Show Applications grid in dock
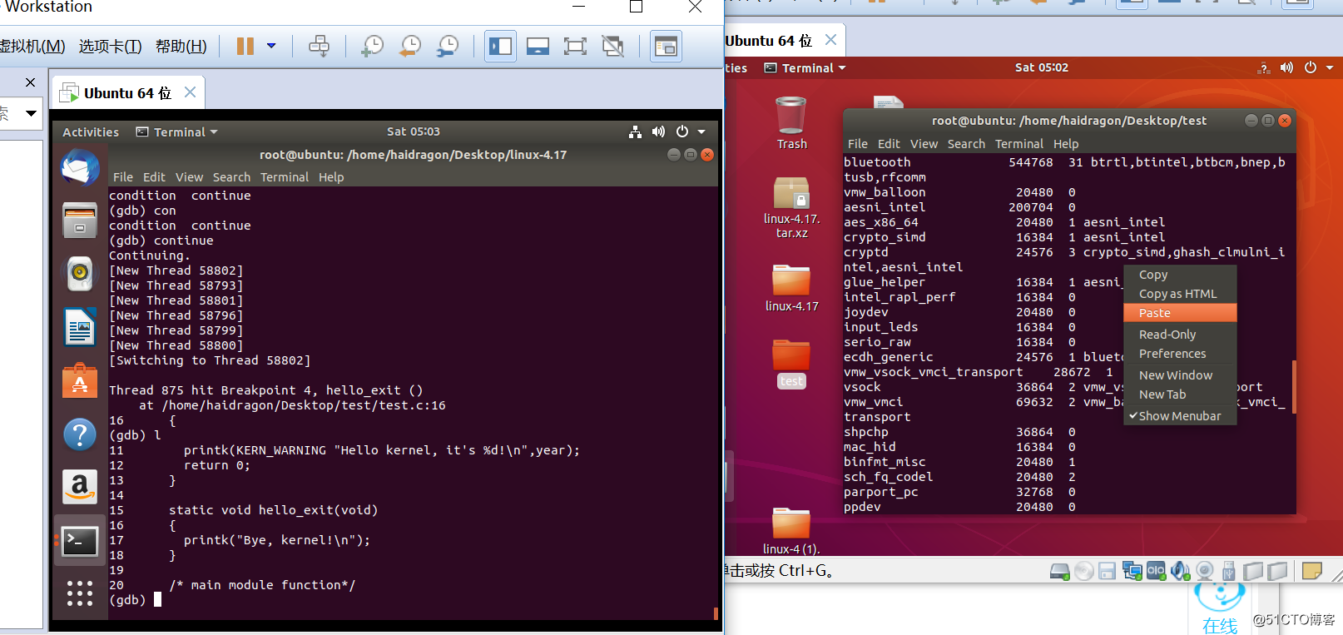1343x635 pixels. [x=80, y=593]
